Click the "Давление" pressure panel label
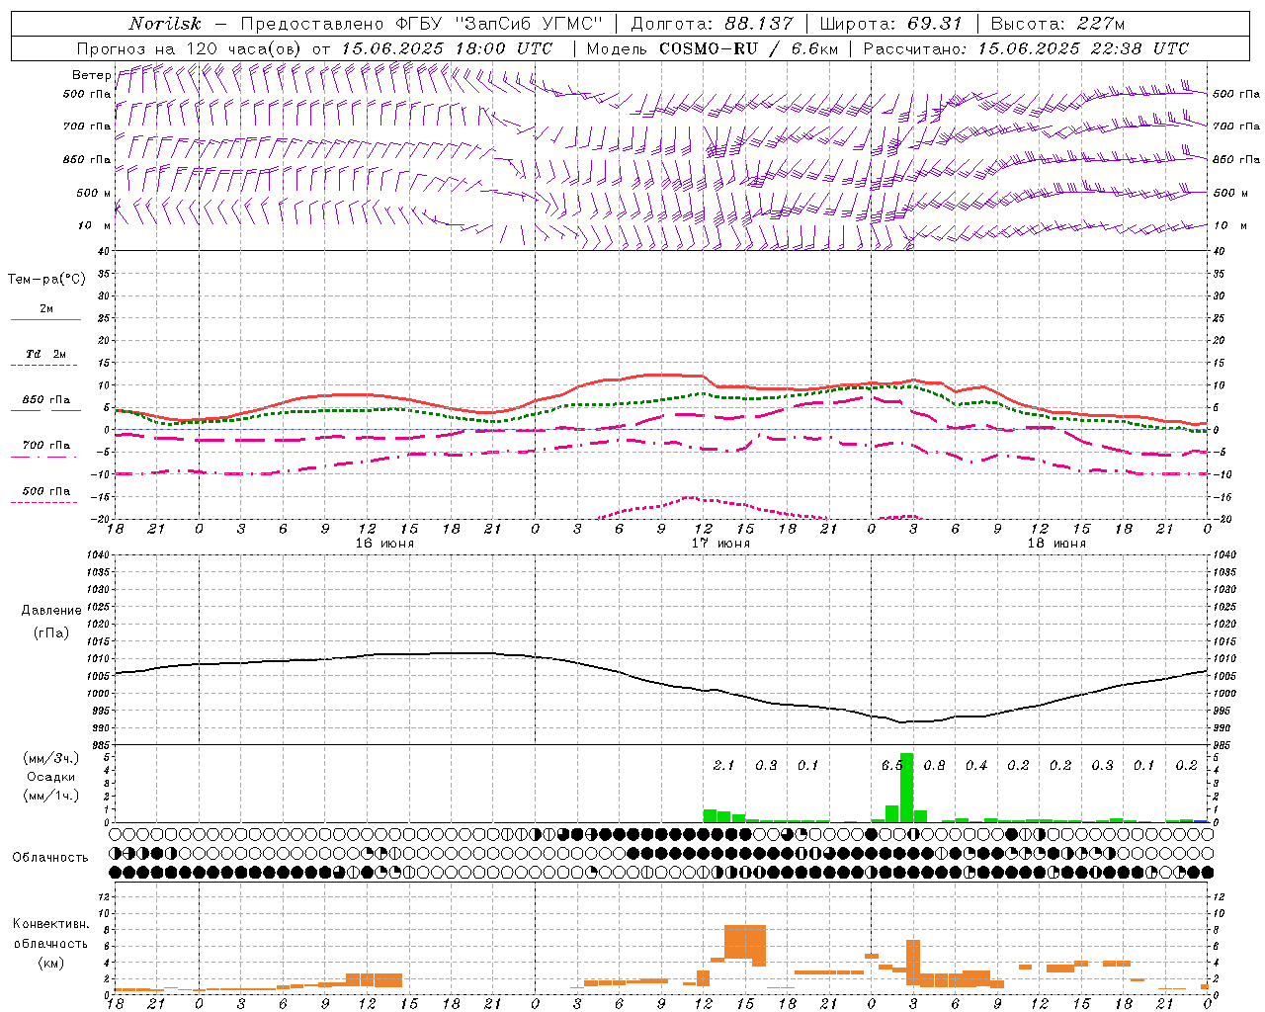 click(51, 611)
